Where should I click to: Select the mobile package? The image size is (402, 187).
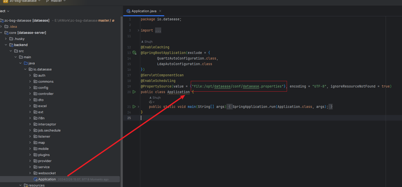pos(43,149)
